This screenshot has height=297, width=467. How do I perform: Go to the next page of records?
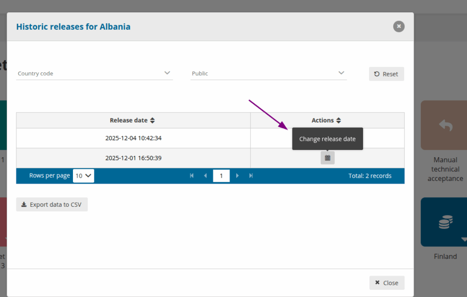click(x=237, y=176)
